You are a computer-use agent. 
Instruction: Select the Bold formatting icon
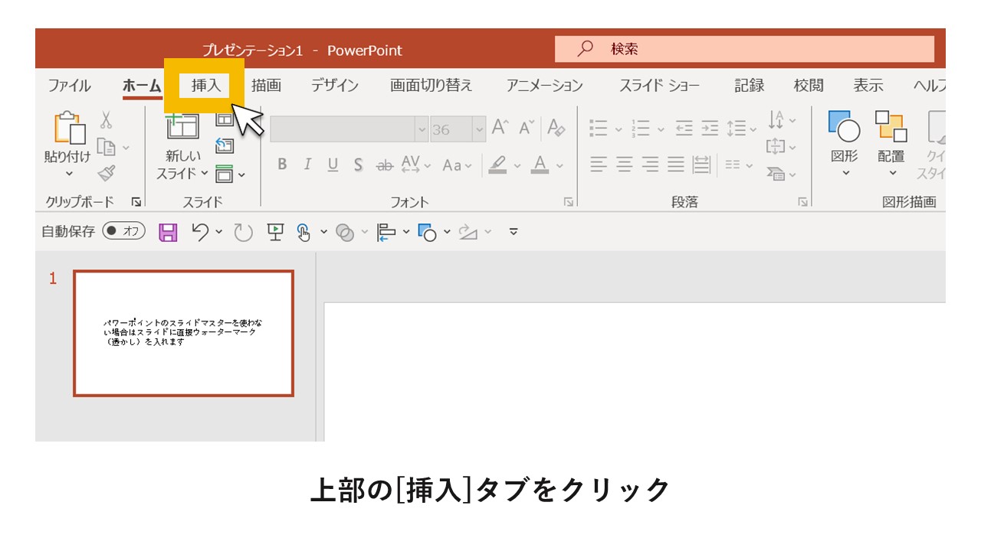284,164
